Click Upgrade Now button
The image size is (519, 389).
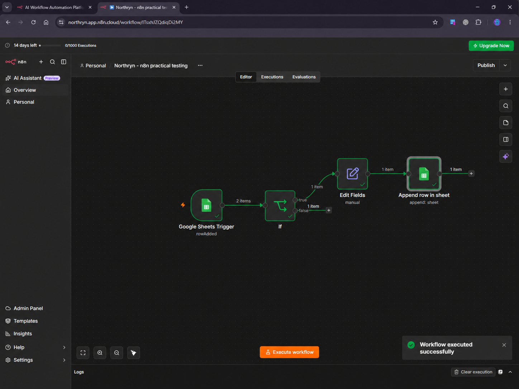pyautogui.click(x=491, y=45)
